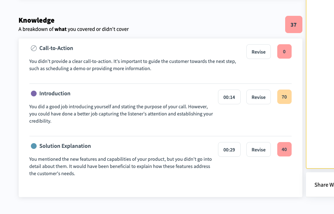
Task: Click the Knowledge section title
Action: click(x=37, y=21)
